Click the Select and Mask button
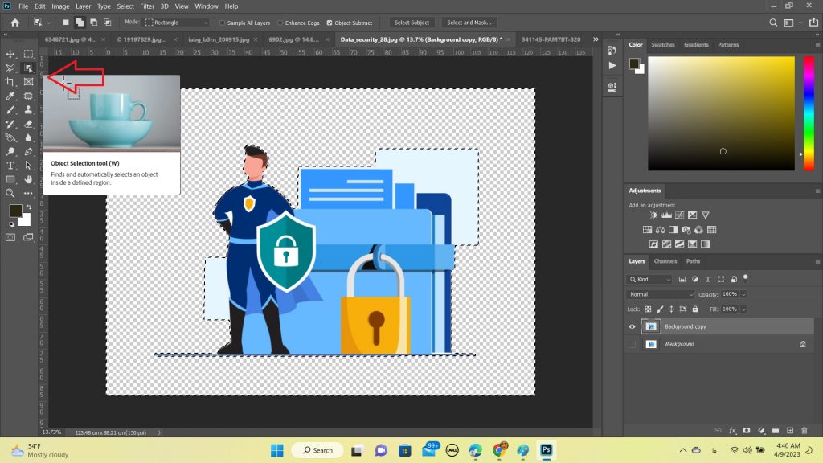Viewport: 823px width, 463px height. [470, 23]
